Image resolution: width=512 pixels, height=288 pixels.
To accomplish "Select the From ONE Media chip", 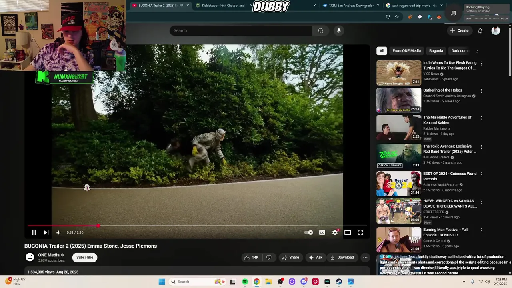I will click(x=406, y=51).
